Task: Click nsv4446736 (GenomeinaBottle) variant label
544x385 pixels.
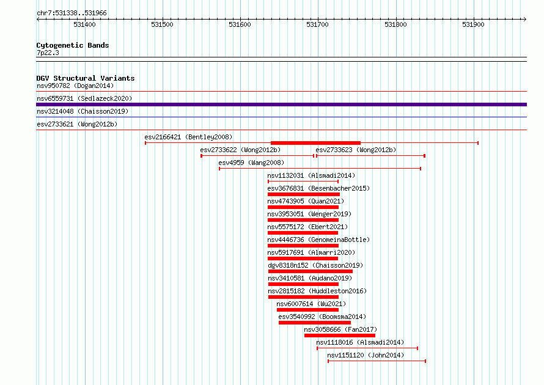Action: (318, 240)
